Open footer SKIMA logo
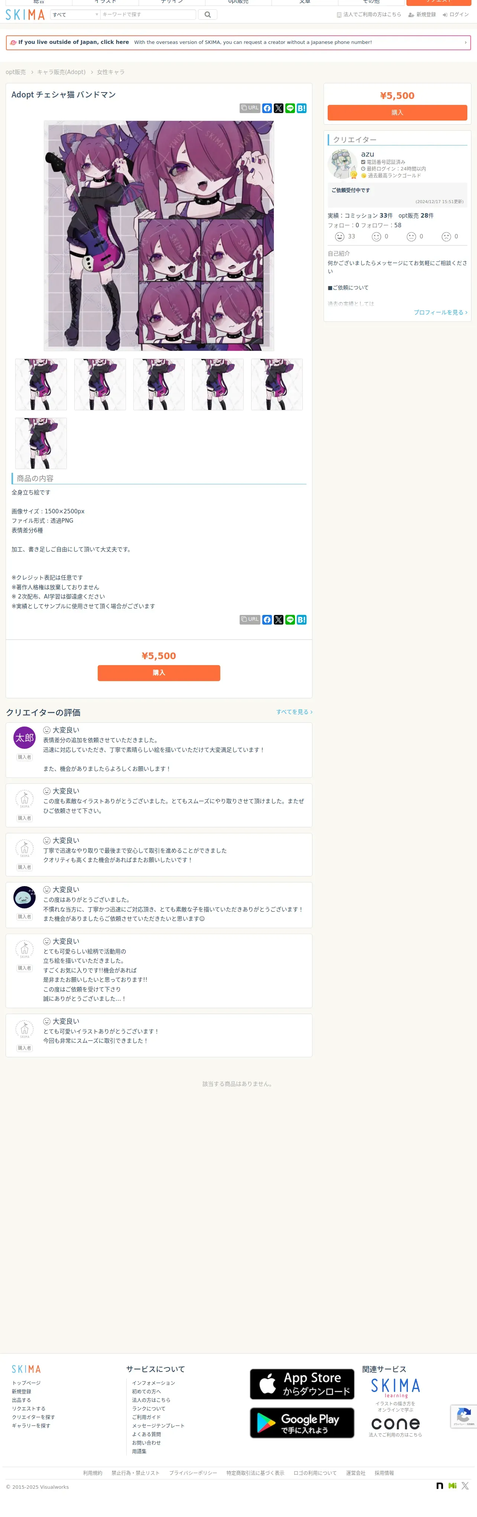Screen dimensions: 477x1517 tap(26, 1369)
